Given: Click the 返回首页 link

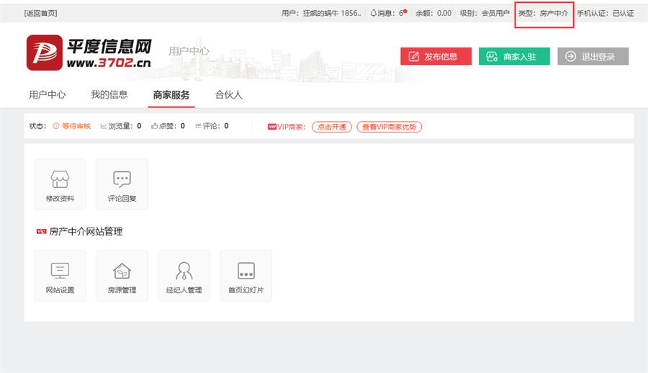Looking at the screenshot, I should click(x=41, y=13).
